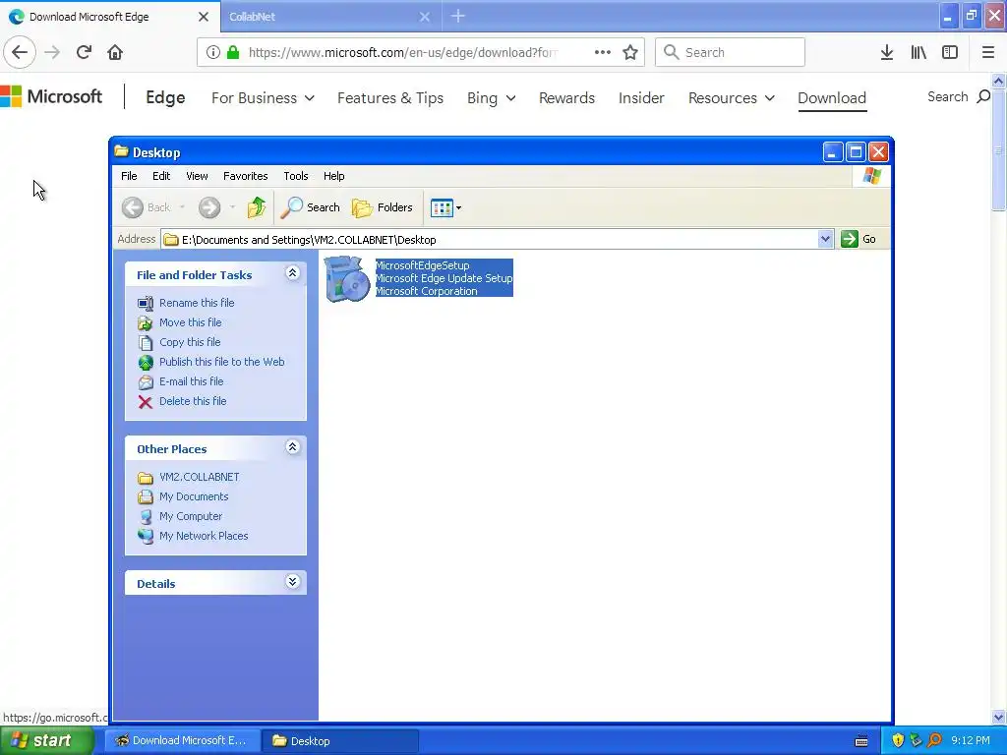Viewport: 1007px width, 755px height.
Task: Open the Explorer address bar dropdown
Action: tap(825, 240)
